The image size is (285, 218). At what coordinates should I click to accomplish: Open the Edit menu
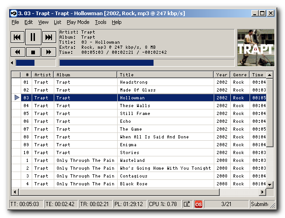(28, 22)
